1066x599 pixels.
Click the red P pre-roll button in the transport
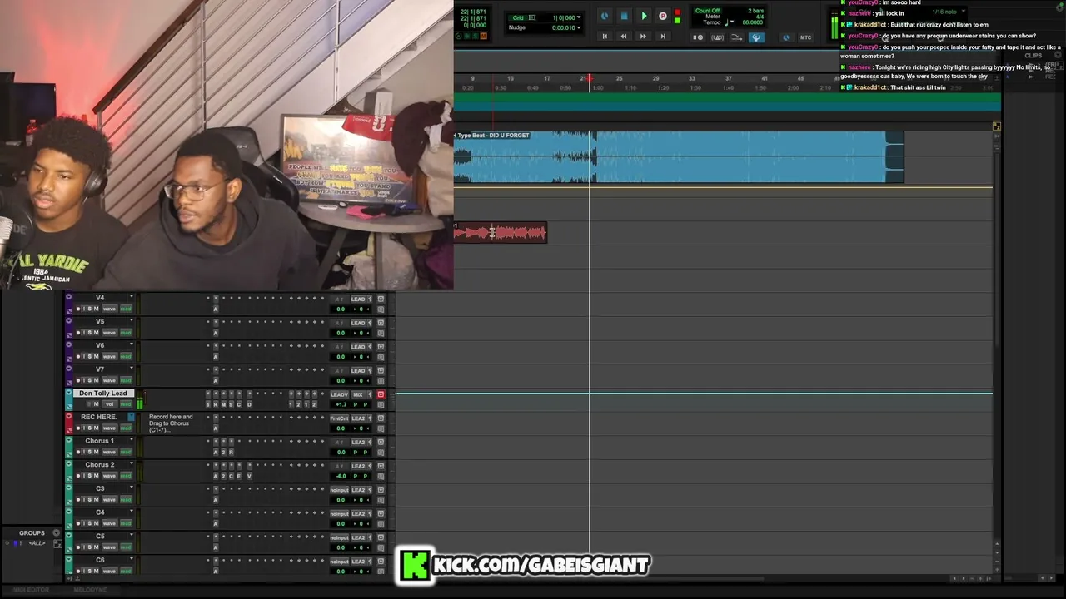(663, 16)
